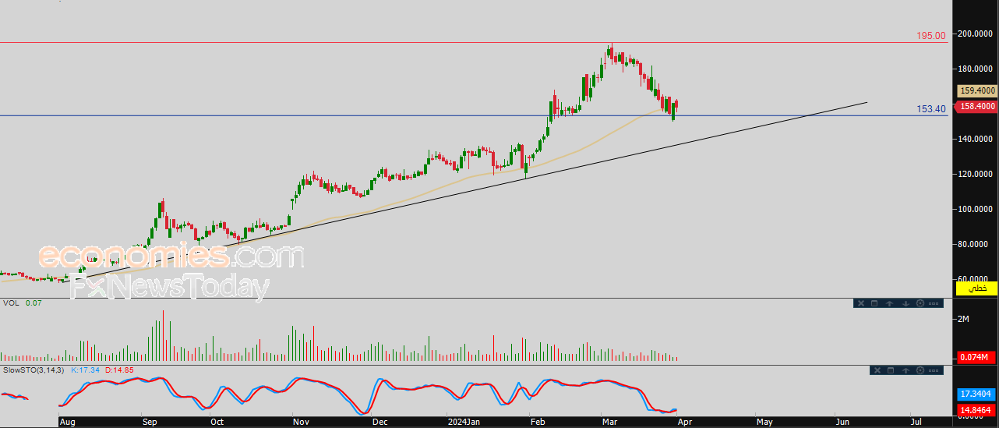Click the red 158.4000 price tag

point(977,106)
